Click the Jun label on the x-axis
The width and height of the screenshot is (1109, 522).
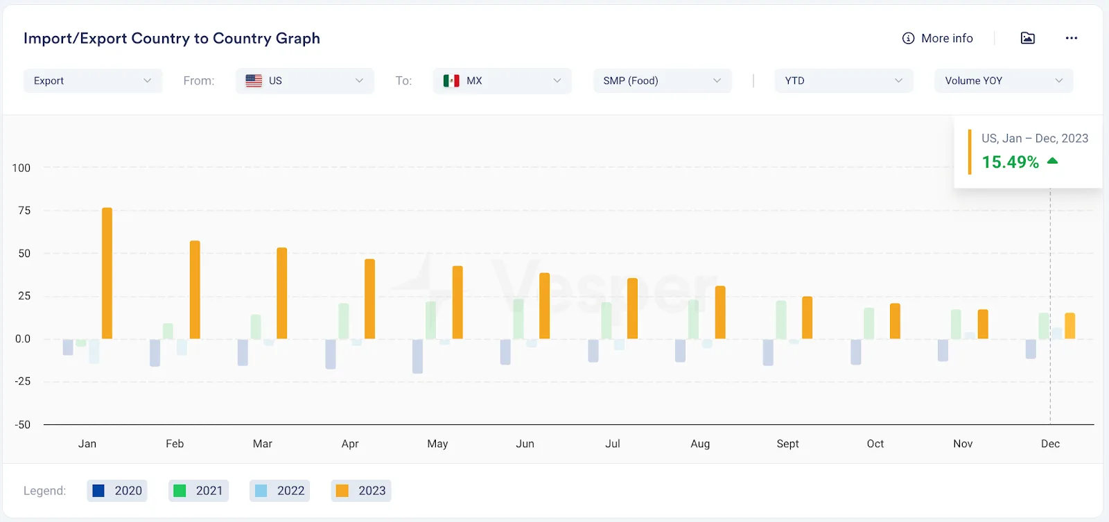[x=525, y=444]
